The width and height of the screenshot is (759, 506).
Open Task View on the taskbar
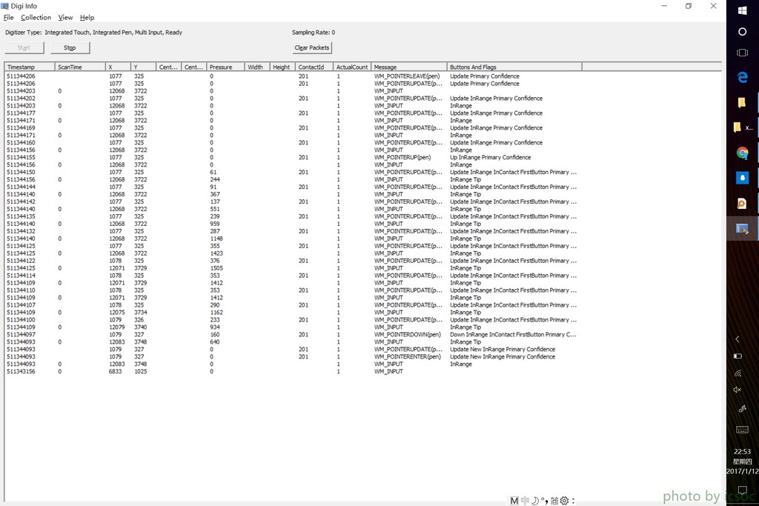tap(742, 53)
